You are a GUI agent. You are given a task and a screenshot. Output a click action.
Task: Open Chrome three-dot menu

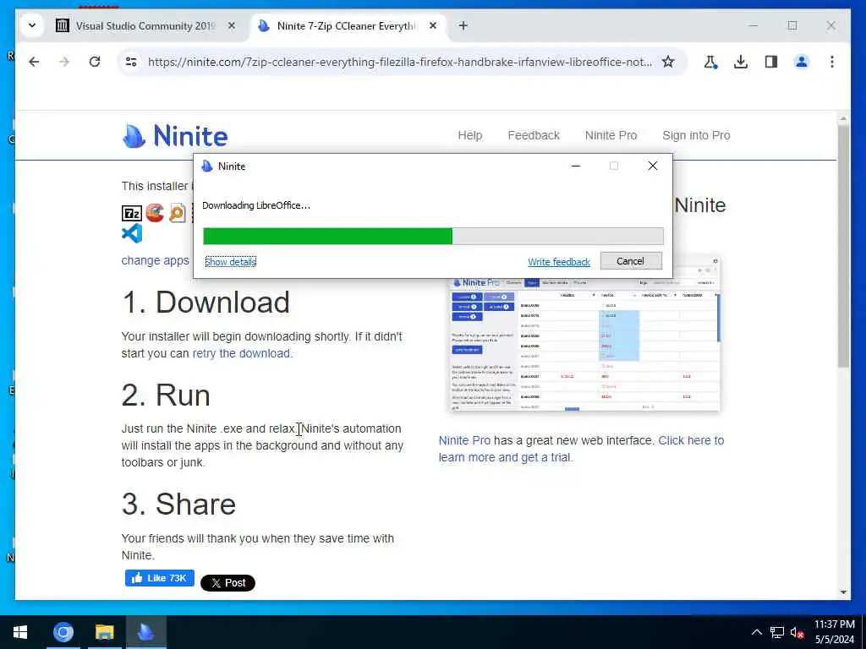click(x=832, y=62)
